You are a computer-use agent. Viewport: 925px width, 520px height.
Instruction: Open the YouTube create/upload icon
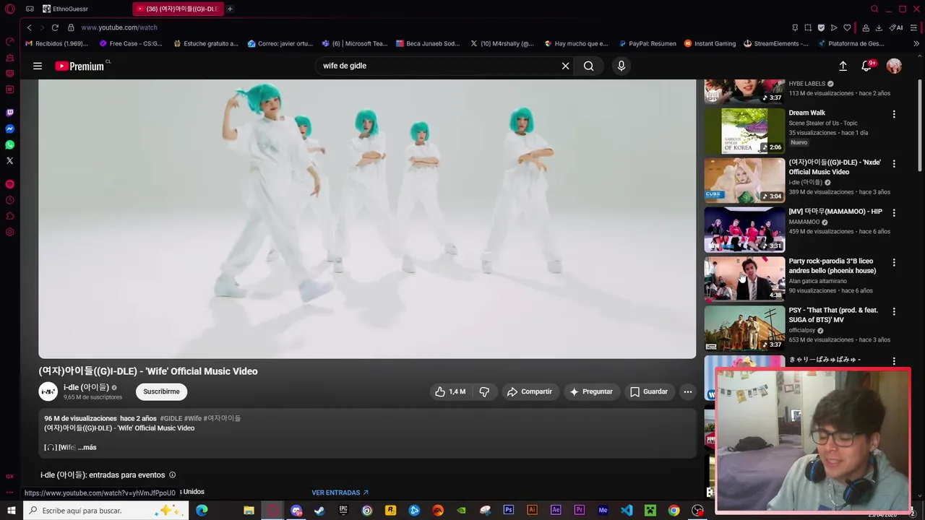point(843,66)
